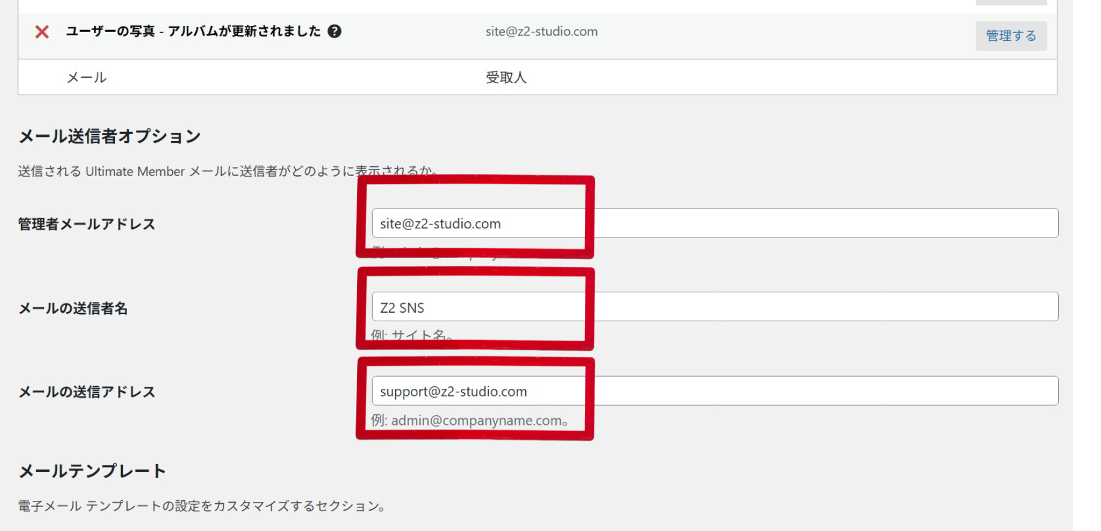
Task: Click the question mark help icon
Action: tap(334, 31)
